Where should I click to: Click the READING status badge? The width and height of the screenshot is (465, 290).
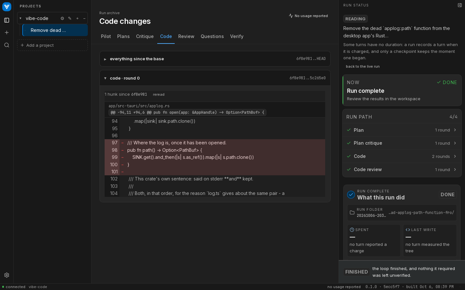(x=355, y=19)
